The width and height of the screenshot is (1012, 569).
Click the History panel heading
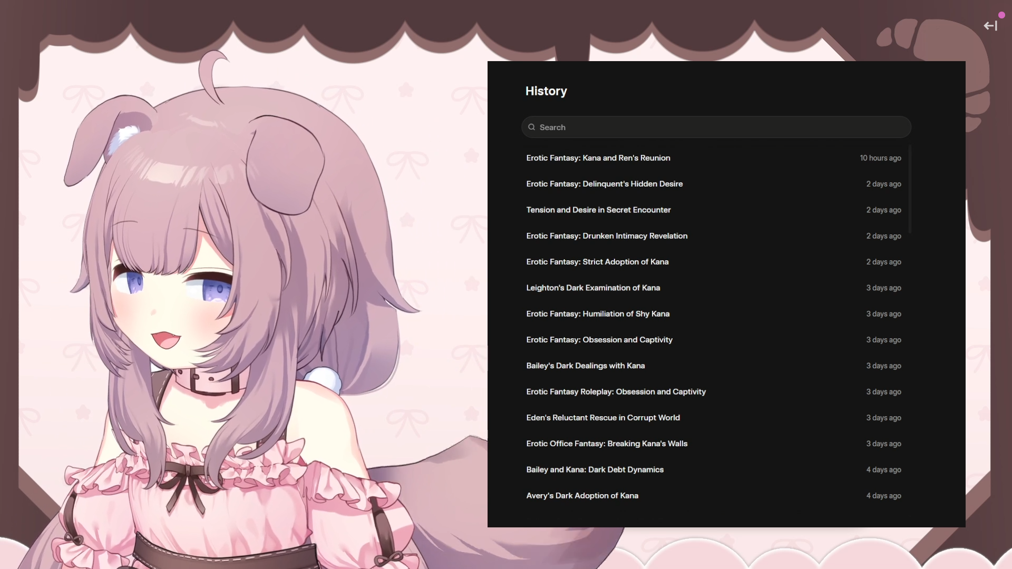546,91
